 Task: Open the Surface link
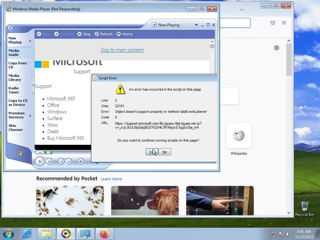coord(55,118)
